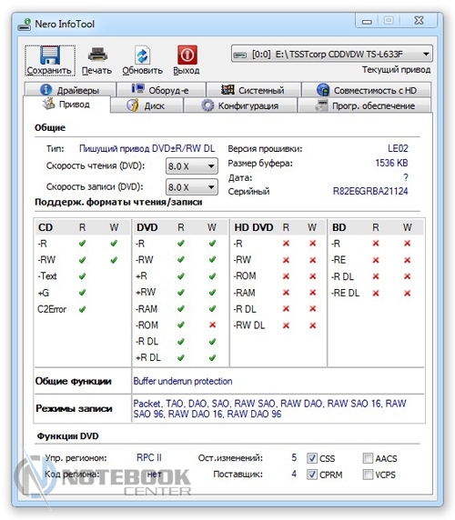Open the DVD read speed dropdown
Image resolution: width=455 pixels, height=520 pixels.
(192, 165)
